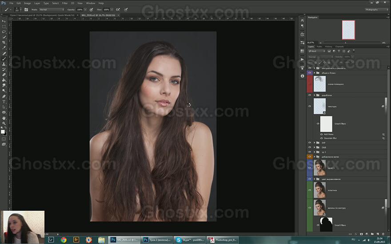Screen dimensions: 391x244
Task: Hide the Layer 1 layer
Action: [x=310, y=168]
